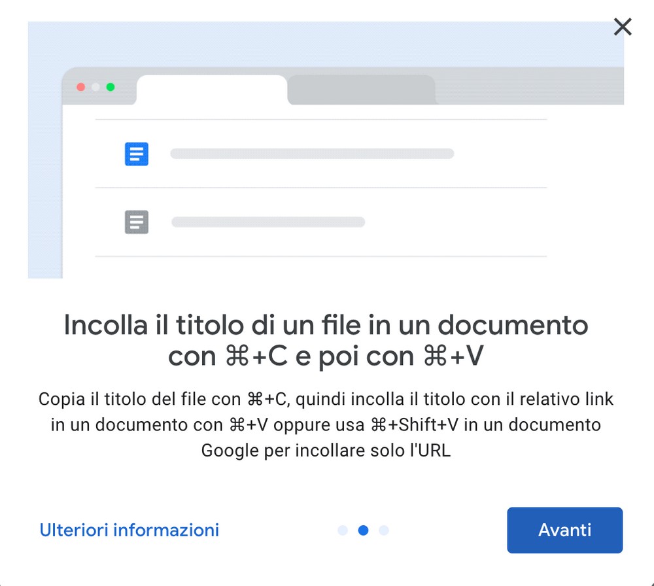Close the dialog with the X button

click(623, 27)
